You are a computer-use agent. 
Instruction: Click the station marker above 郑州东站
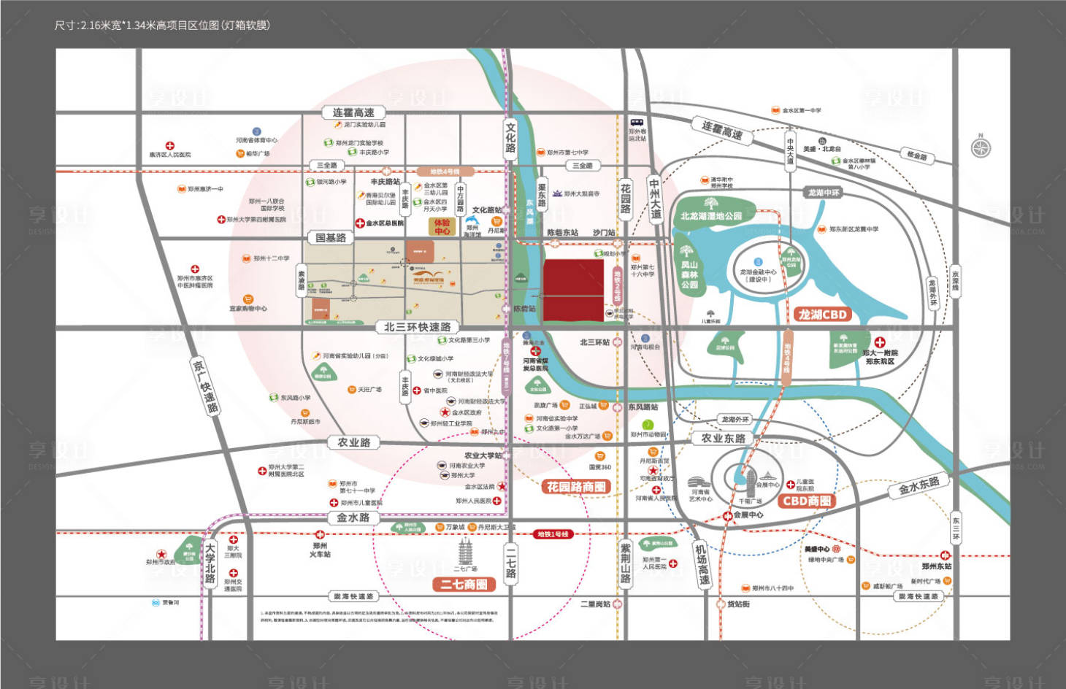[945, 555]
